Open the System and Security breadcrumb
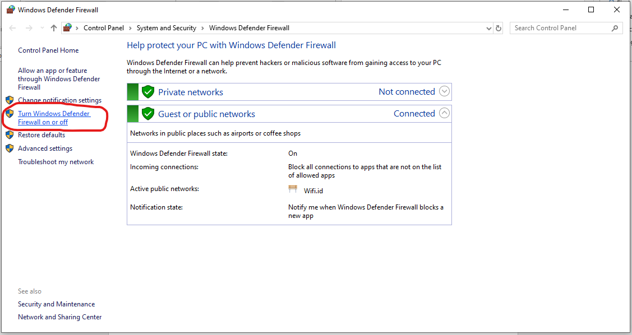632x335 pixels. 167,28
